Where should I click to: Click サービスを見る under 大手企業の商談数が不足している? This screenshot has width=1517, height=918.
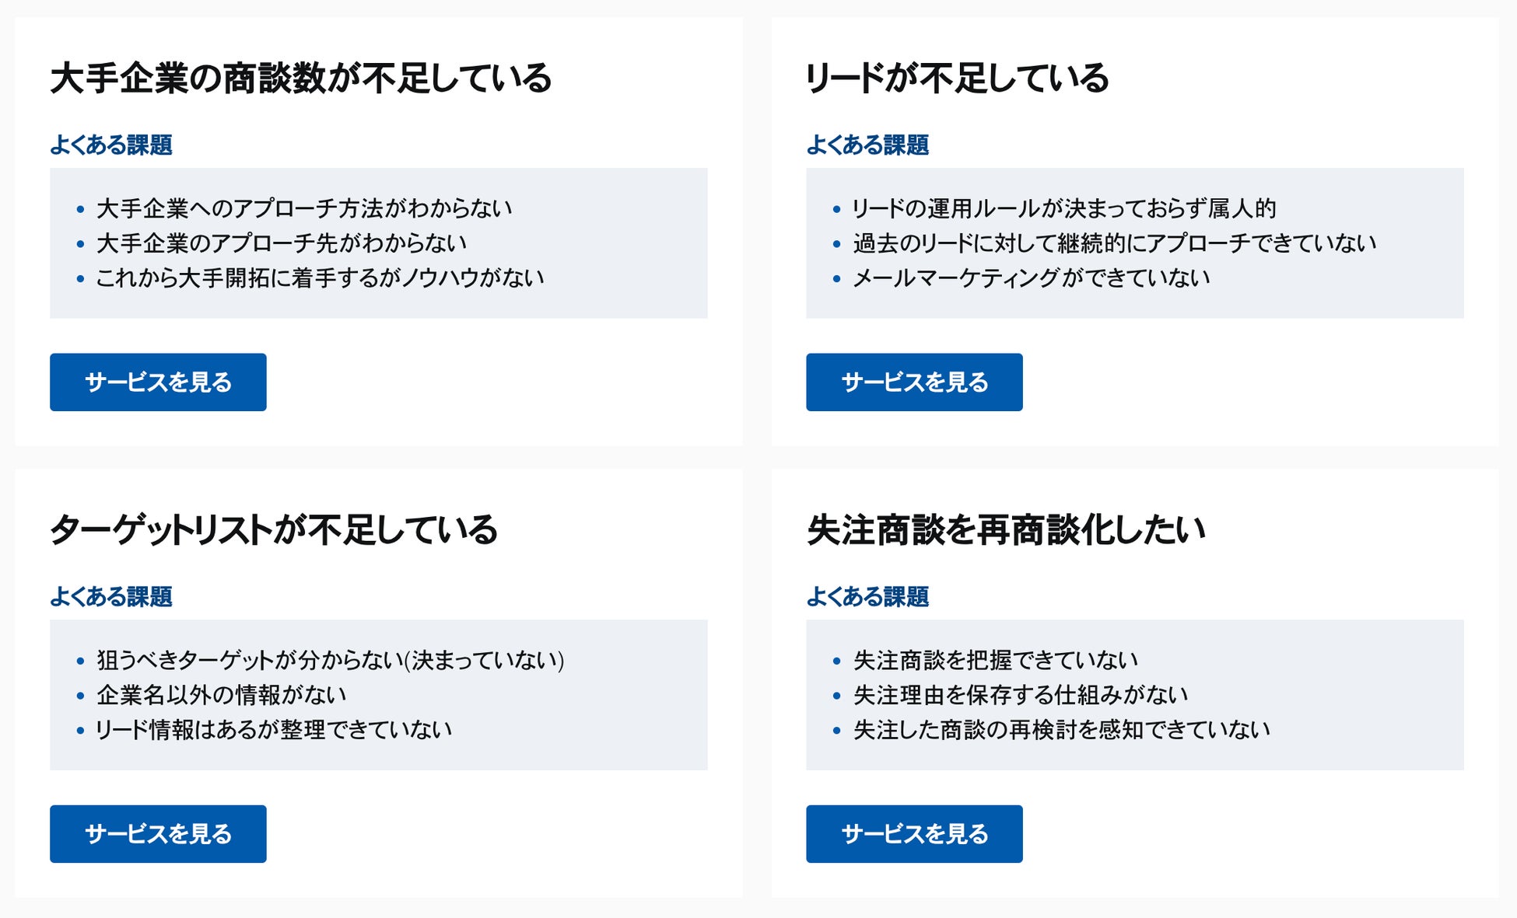click(x=158, y=382)
